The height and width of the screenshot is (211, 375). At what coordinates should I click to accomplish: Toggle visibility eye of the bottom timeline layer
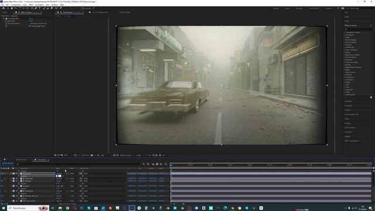(2, 200)
